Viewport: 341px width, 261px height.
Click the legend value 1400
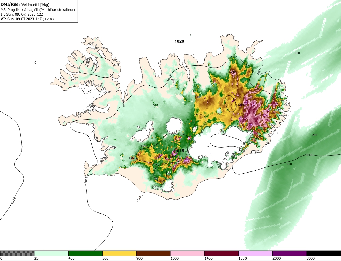(x=208, y=258)
